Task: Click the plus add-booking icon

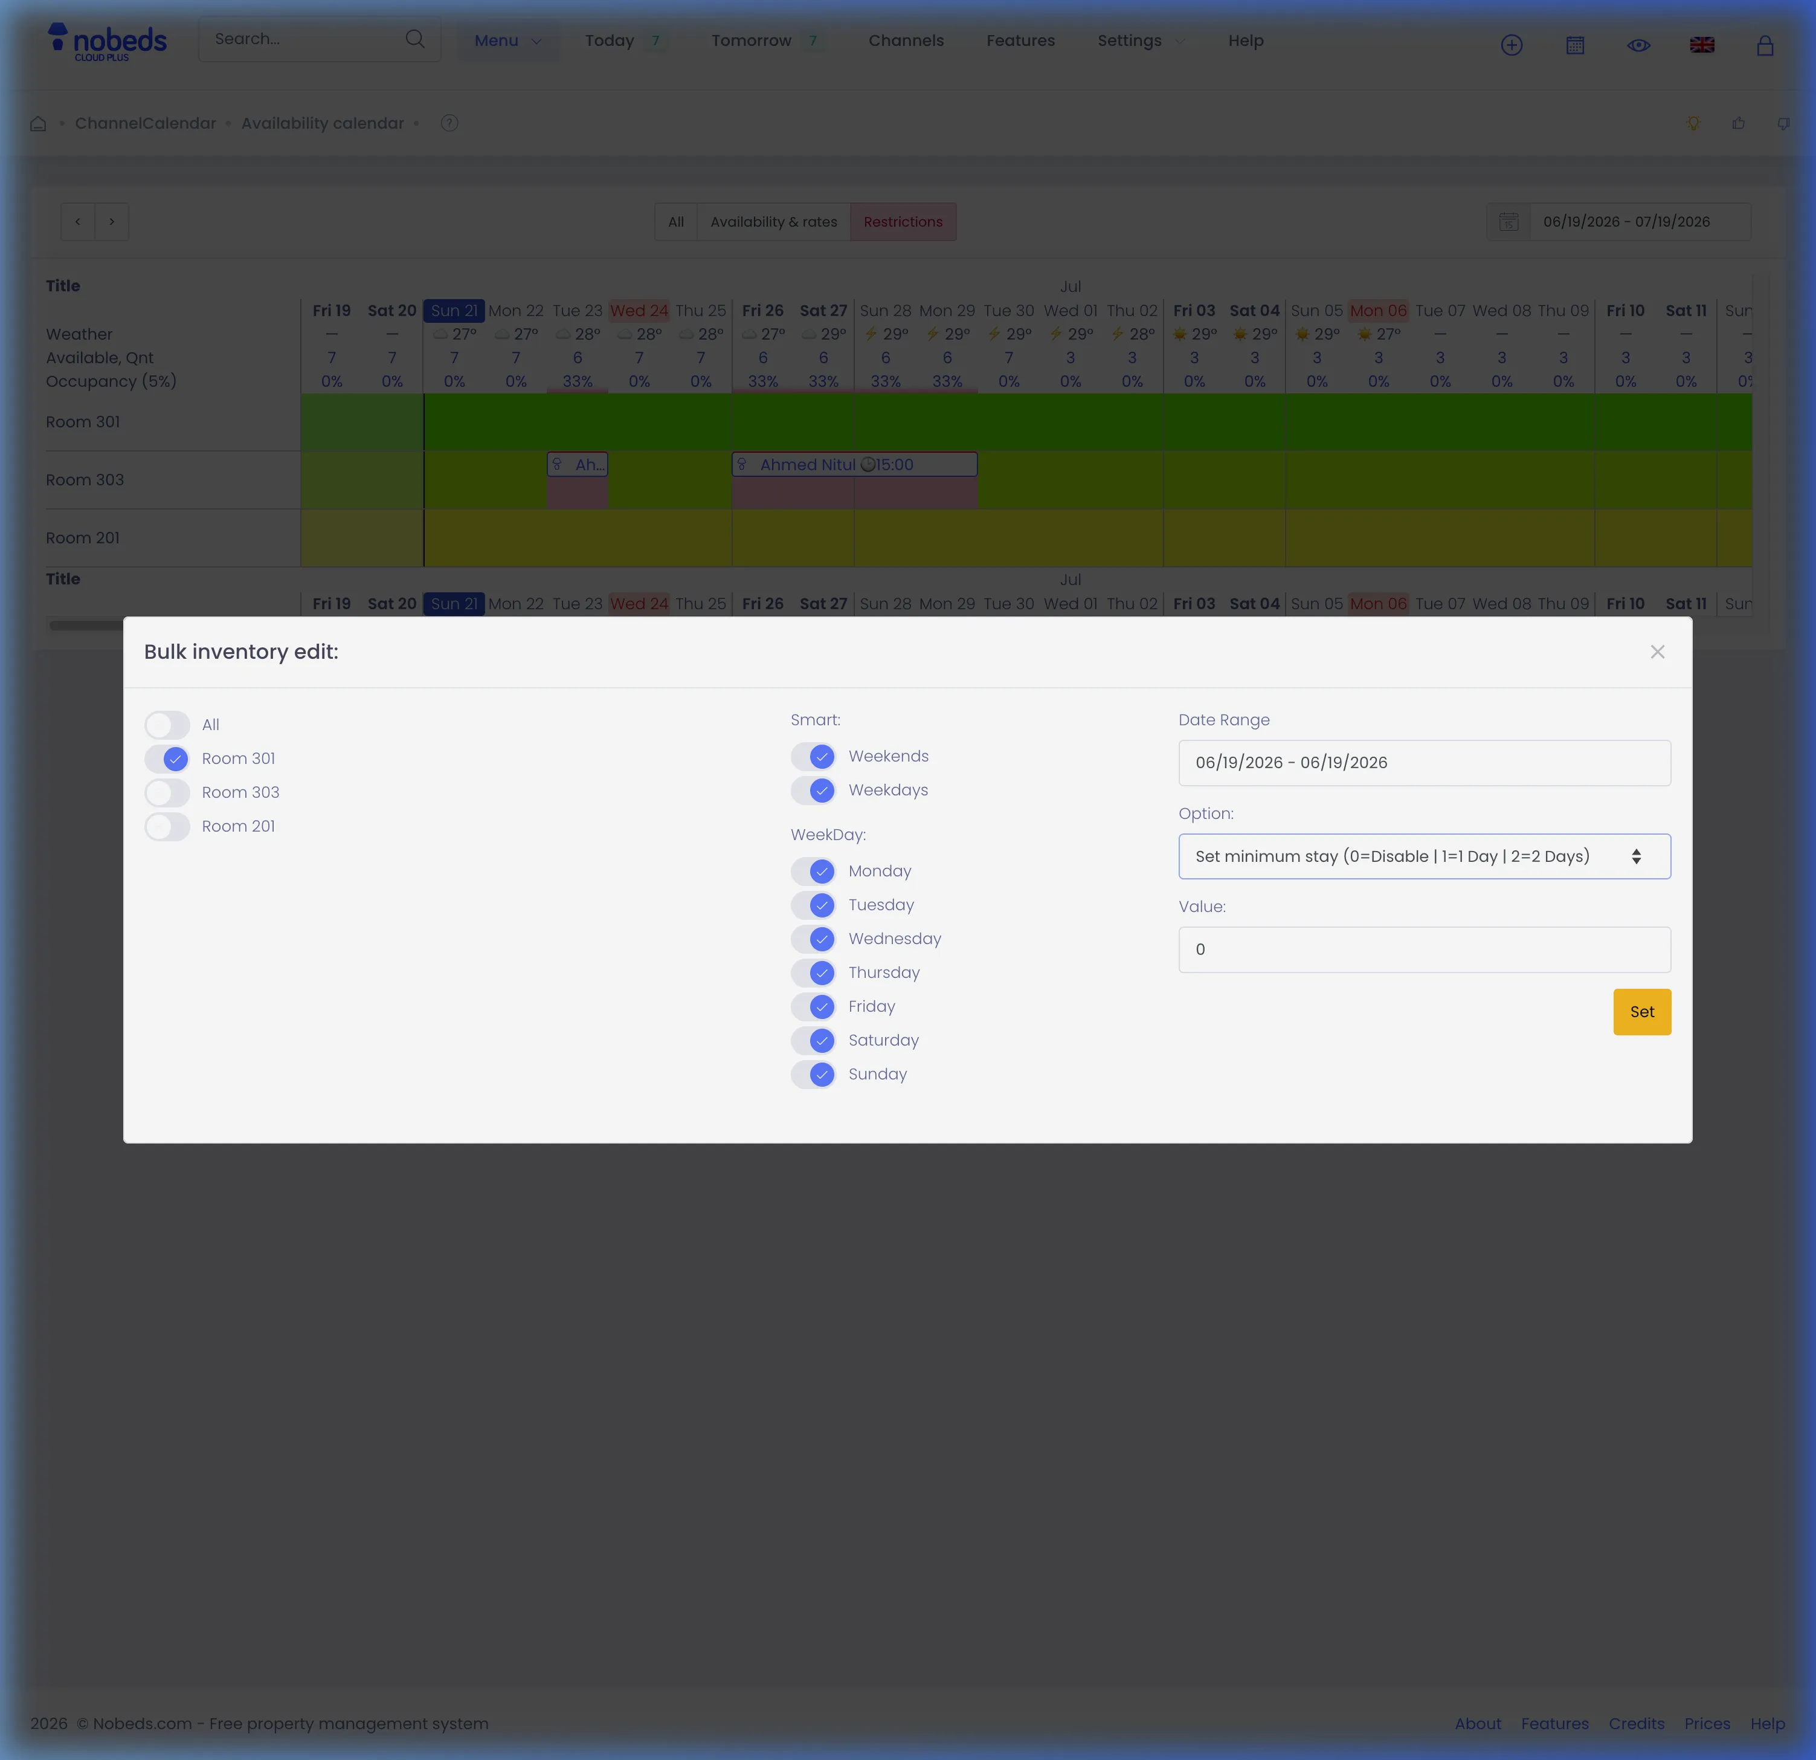Action: pos(1511,45)
